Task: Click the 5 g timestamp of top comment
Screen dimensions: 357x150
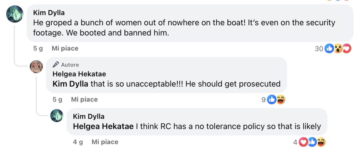Action: click(x=38, y=49)
